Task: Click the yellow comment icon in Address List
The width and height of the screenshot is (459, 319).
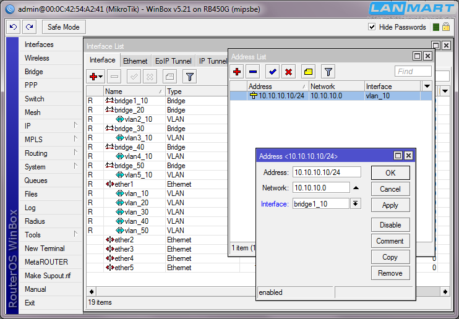Action: coord(308,72)
